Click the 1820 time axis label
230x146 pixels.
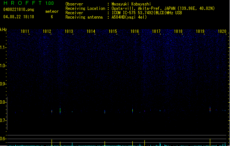point(222,31)
